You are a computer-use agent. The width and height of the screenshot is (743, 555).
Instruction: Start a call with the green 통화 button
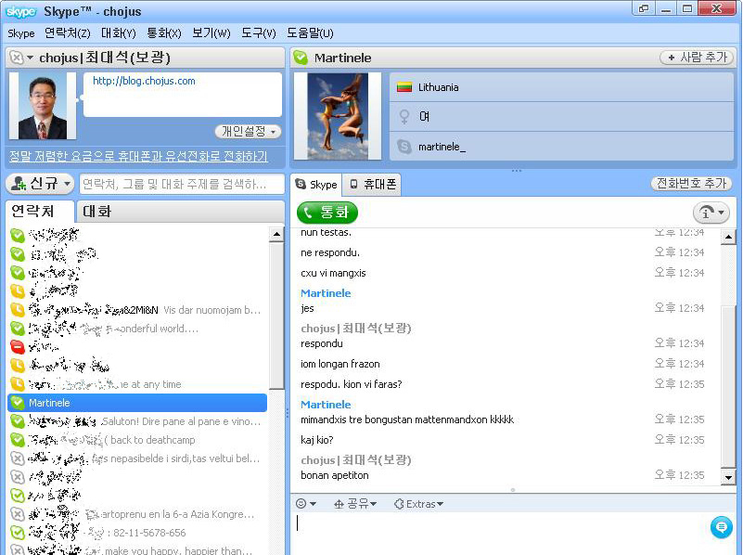coord(327,213)
